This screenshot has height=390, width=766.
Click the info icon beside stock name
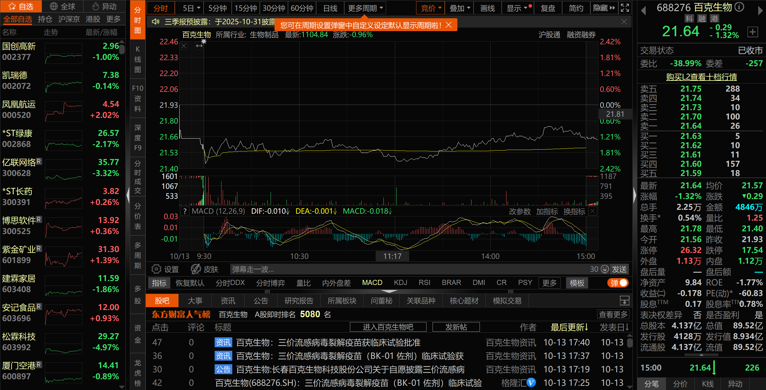point(739,7)
